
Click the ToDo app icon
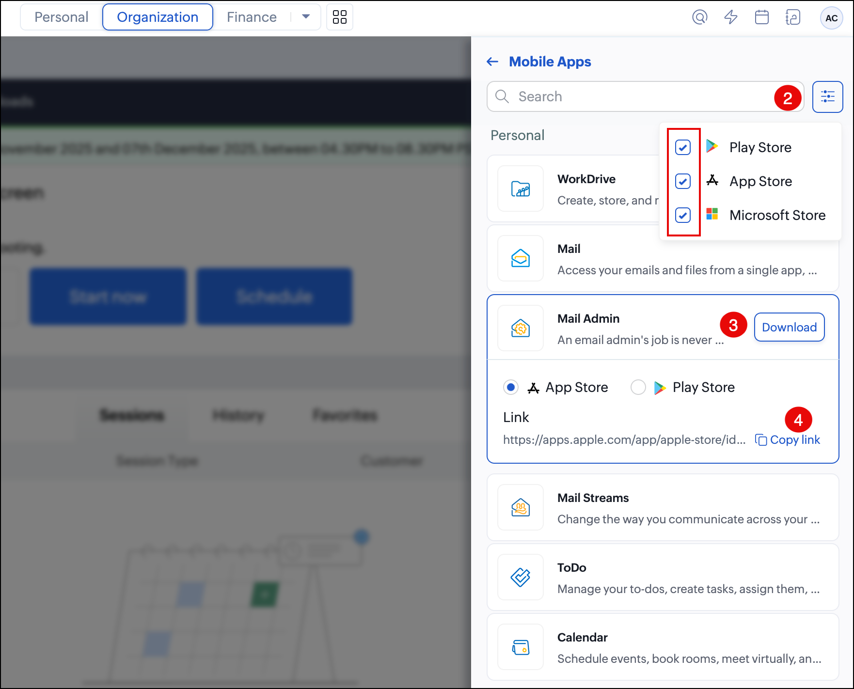(521, 577)
